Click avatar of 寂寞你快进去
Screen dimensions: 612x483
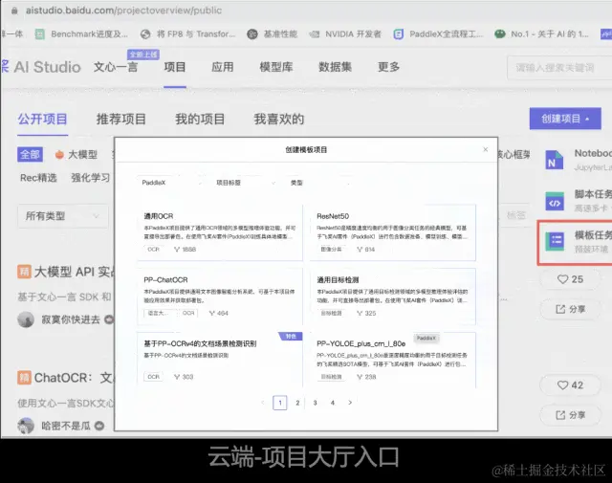26,319
